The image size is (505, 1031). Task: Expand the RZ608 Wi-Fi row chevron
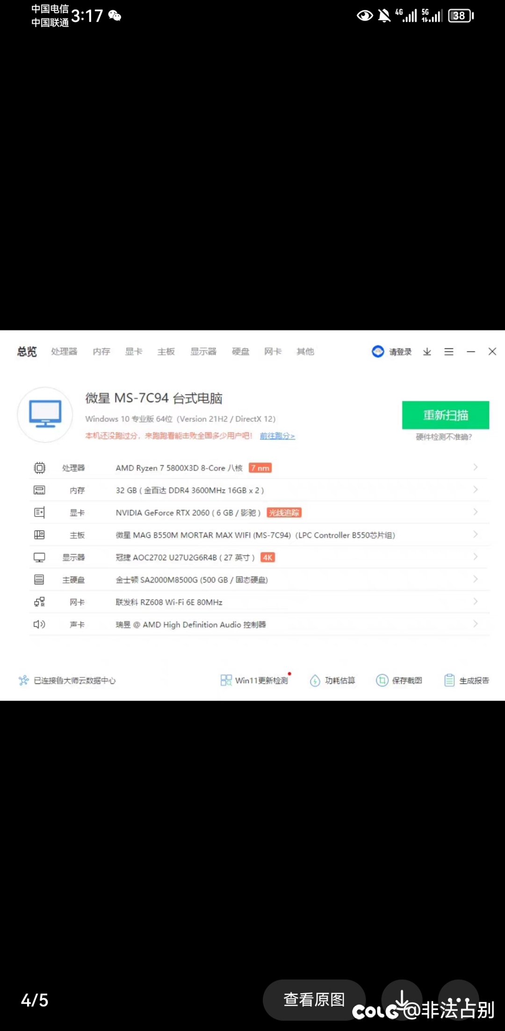coord(476,602)
